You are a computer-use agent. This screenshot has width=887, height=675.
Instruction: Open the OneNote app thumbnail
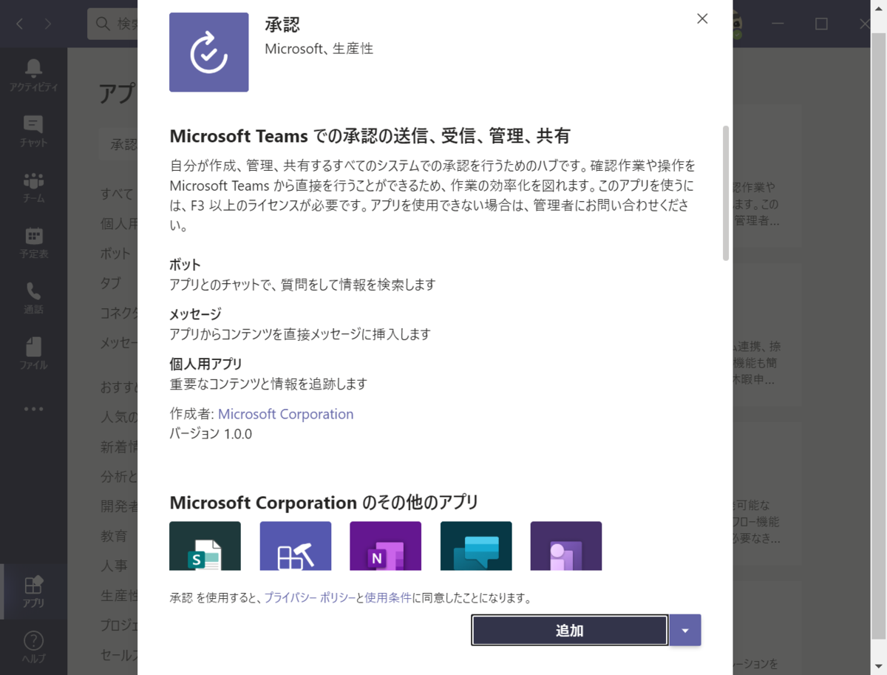coord(386,546)
